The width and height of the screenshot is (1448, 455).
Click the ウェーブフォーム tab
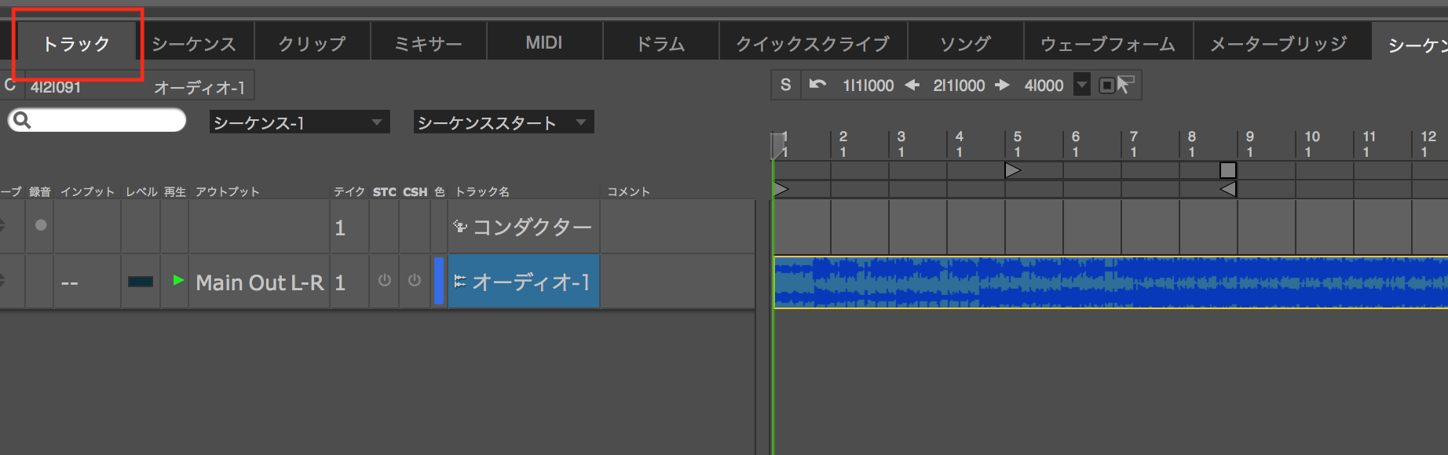coord(1107,44)
